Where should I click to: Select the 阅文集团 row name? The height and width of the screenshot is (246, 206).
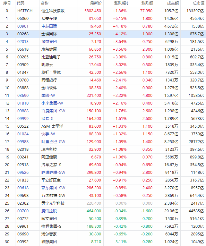point(49,218)
